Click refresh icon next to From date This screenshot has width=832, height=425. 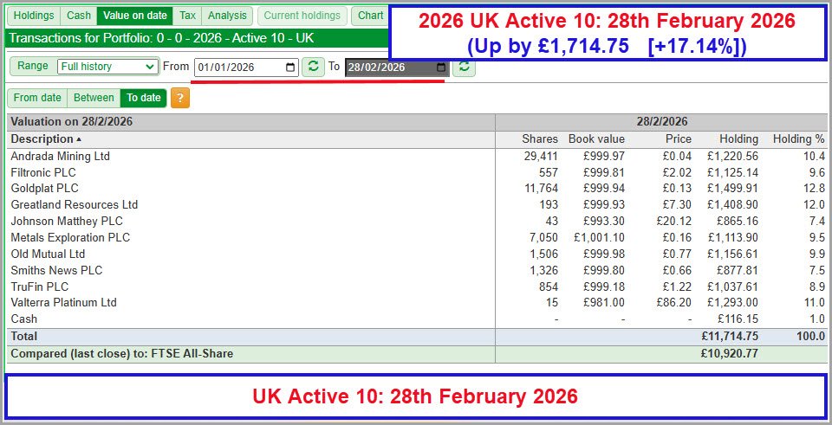point(313,67)
